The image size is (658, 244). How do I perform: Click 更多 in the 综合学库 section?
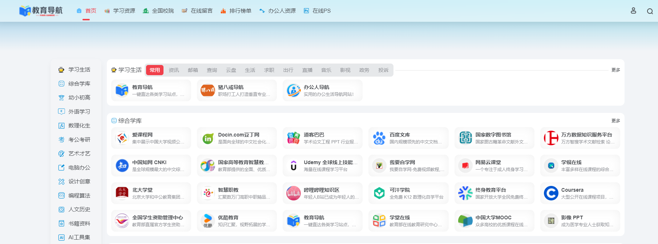click(616, 121)
